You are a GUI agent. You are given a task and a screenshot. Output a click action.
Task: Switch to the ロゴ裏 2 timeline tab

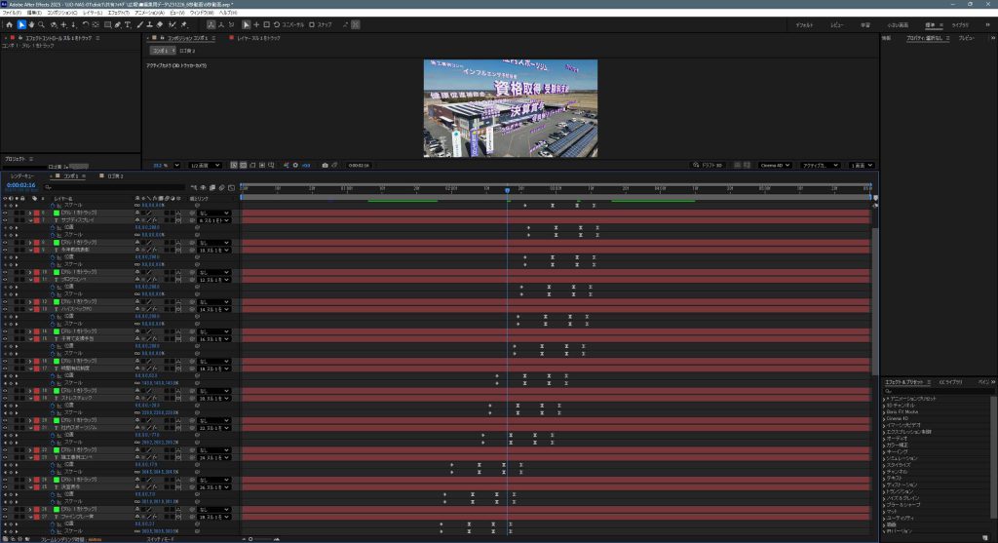tap(114, 175)
